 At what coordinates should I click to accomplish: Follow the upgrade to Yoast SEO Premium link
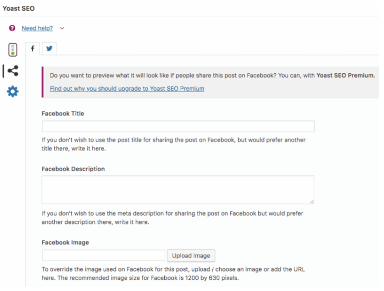127,89
